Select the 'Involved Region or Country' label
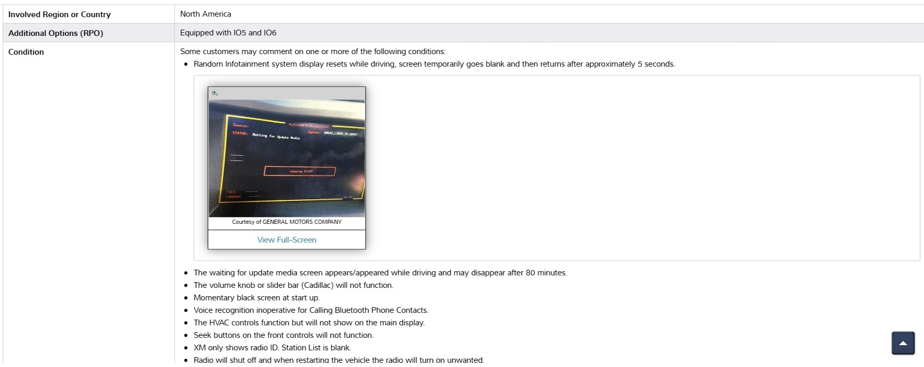The height and width of the screenshot is (367, 924). tap(59, 15)
